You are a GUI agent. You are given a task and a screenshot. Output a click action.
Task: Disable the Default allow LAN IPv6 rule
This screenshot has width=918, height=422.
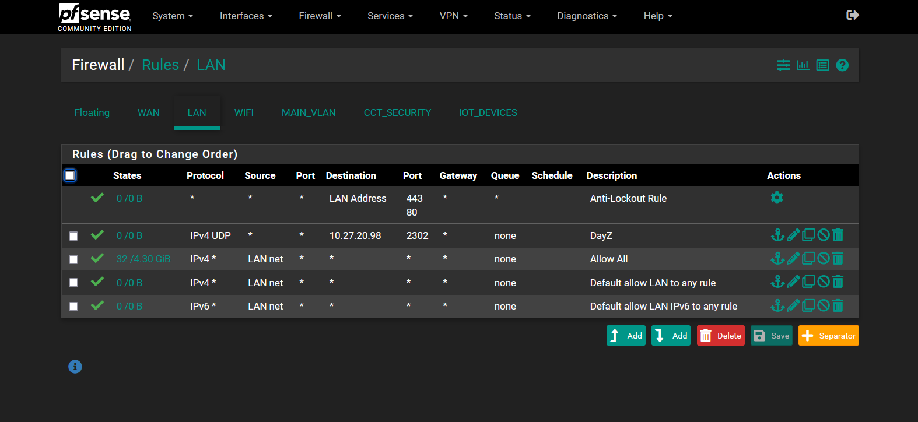pyautogui.click(x=824, y=305)
